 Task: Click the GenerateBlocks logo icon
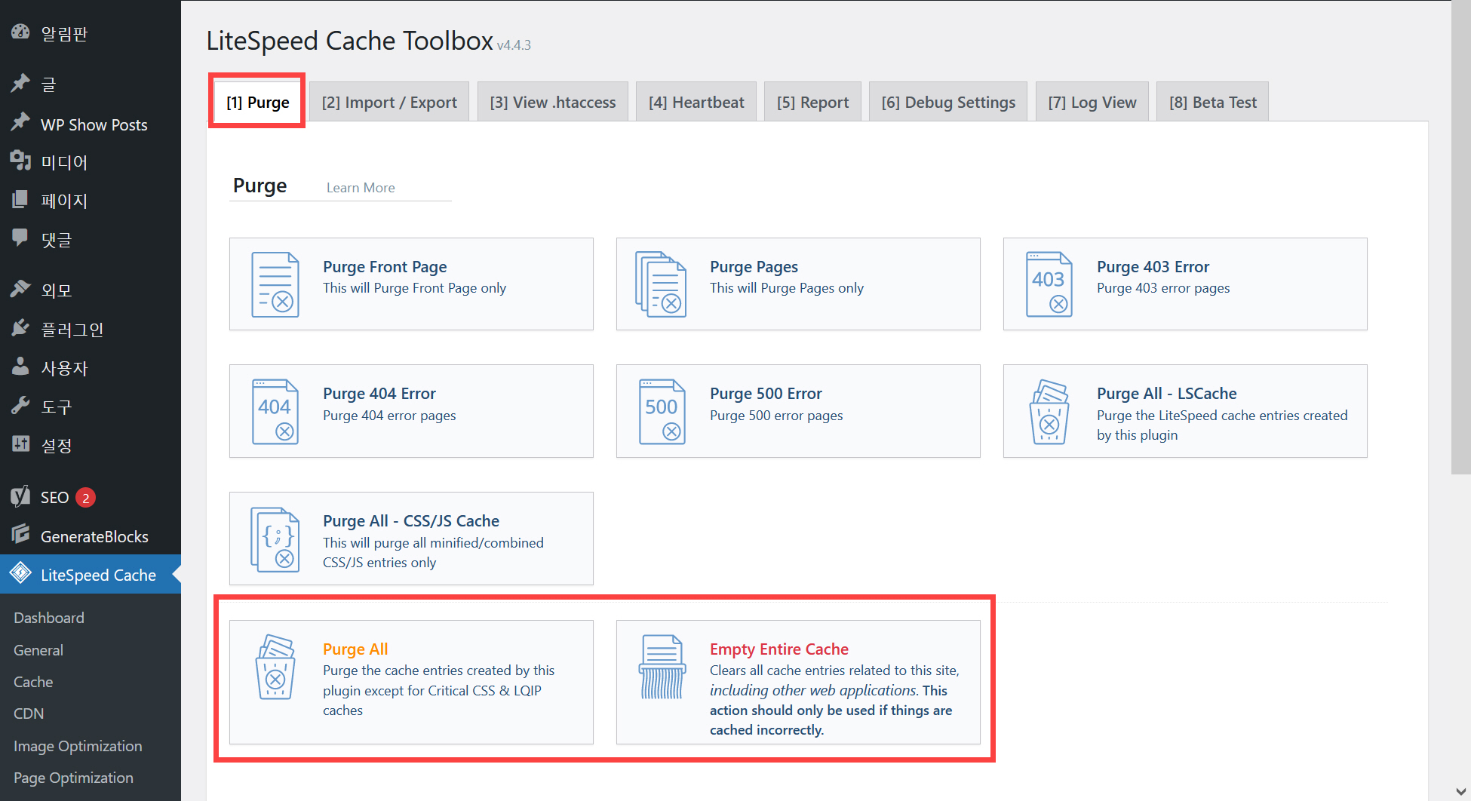(x=20, y=535)
